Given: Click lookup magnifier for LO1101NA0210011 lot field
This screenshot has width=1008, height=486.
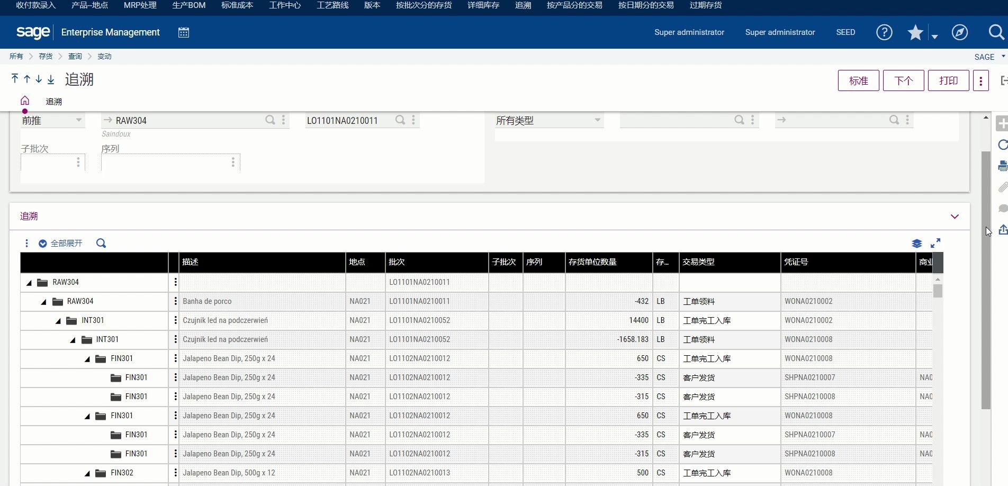Looking at the screenshot, I should tap(400, 120).
